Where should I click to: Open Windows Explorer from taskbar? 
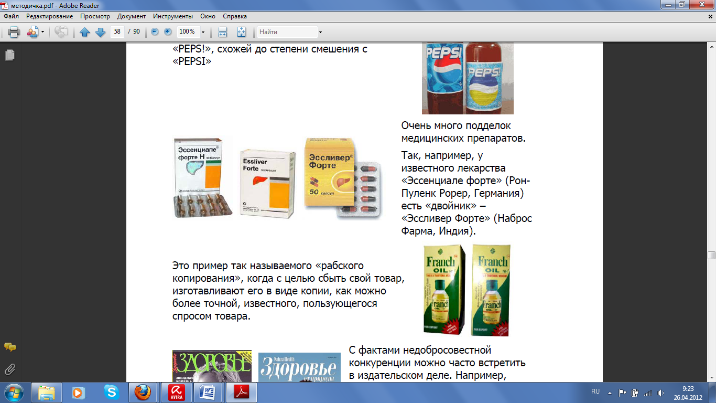pyautogui.click(x=47, y=392)
